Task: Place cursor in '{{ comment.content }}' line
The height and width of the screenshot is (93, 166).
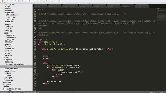Action: pyautogui.click(x=68, y=72)
